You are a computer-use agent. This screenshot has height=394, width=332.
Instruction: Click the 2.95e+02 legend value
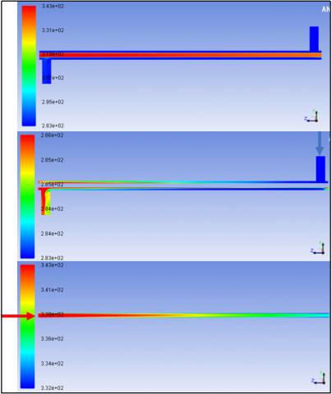[53, 102]
